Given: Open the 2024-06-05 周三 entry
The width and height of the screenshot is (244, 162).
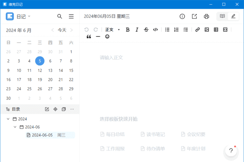Looking at the screenshot, I should [50, 135].
